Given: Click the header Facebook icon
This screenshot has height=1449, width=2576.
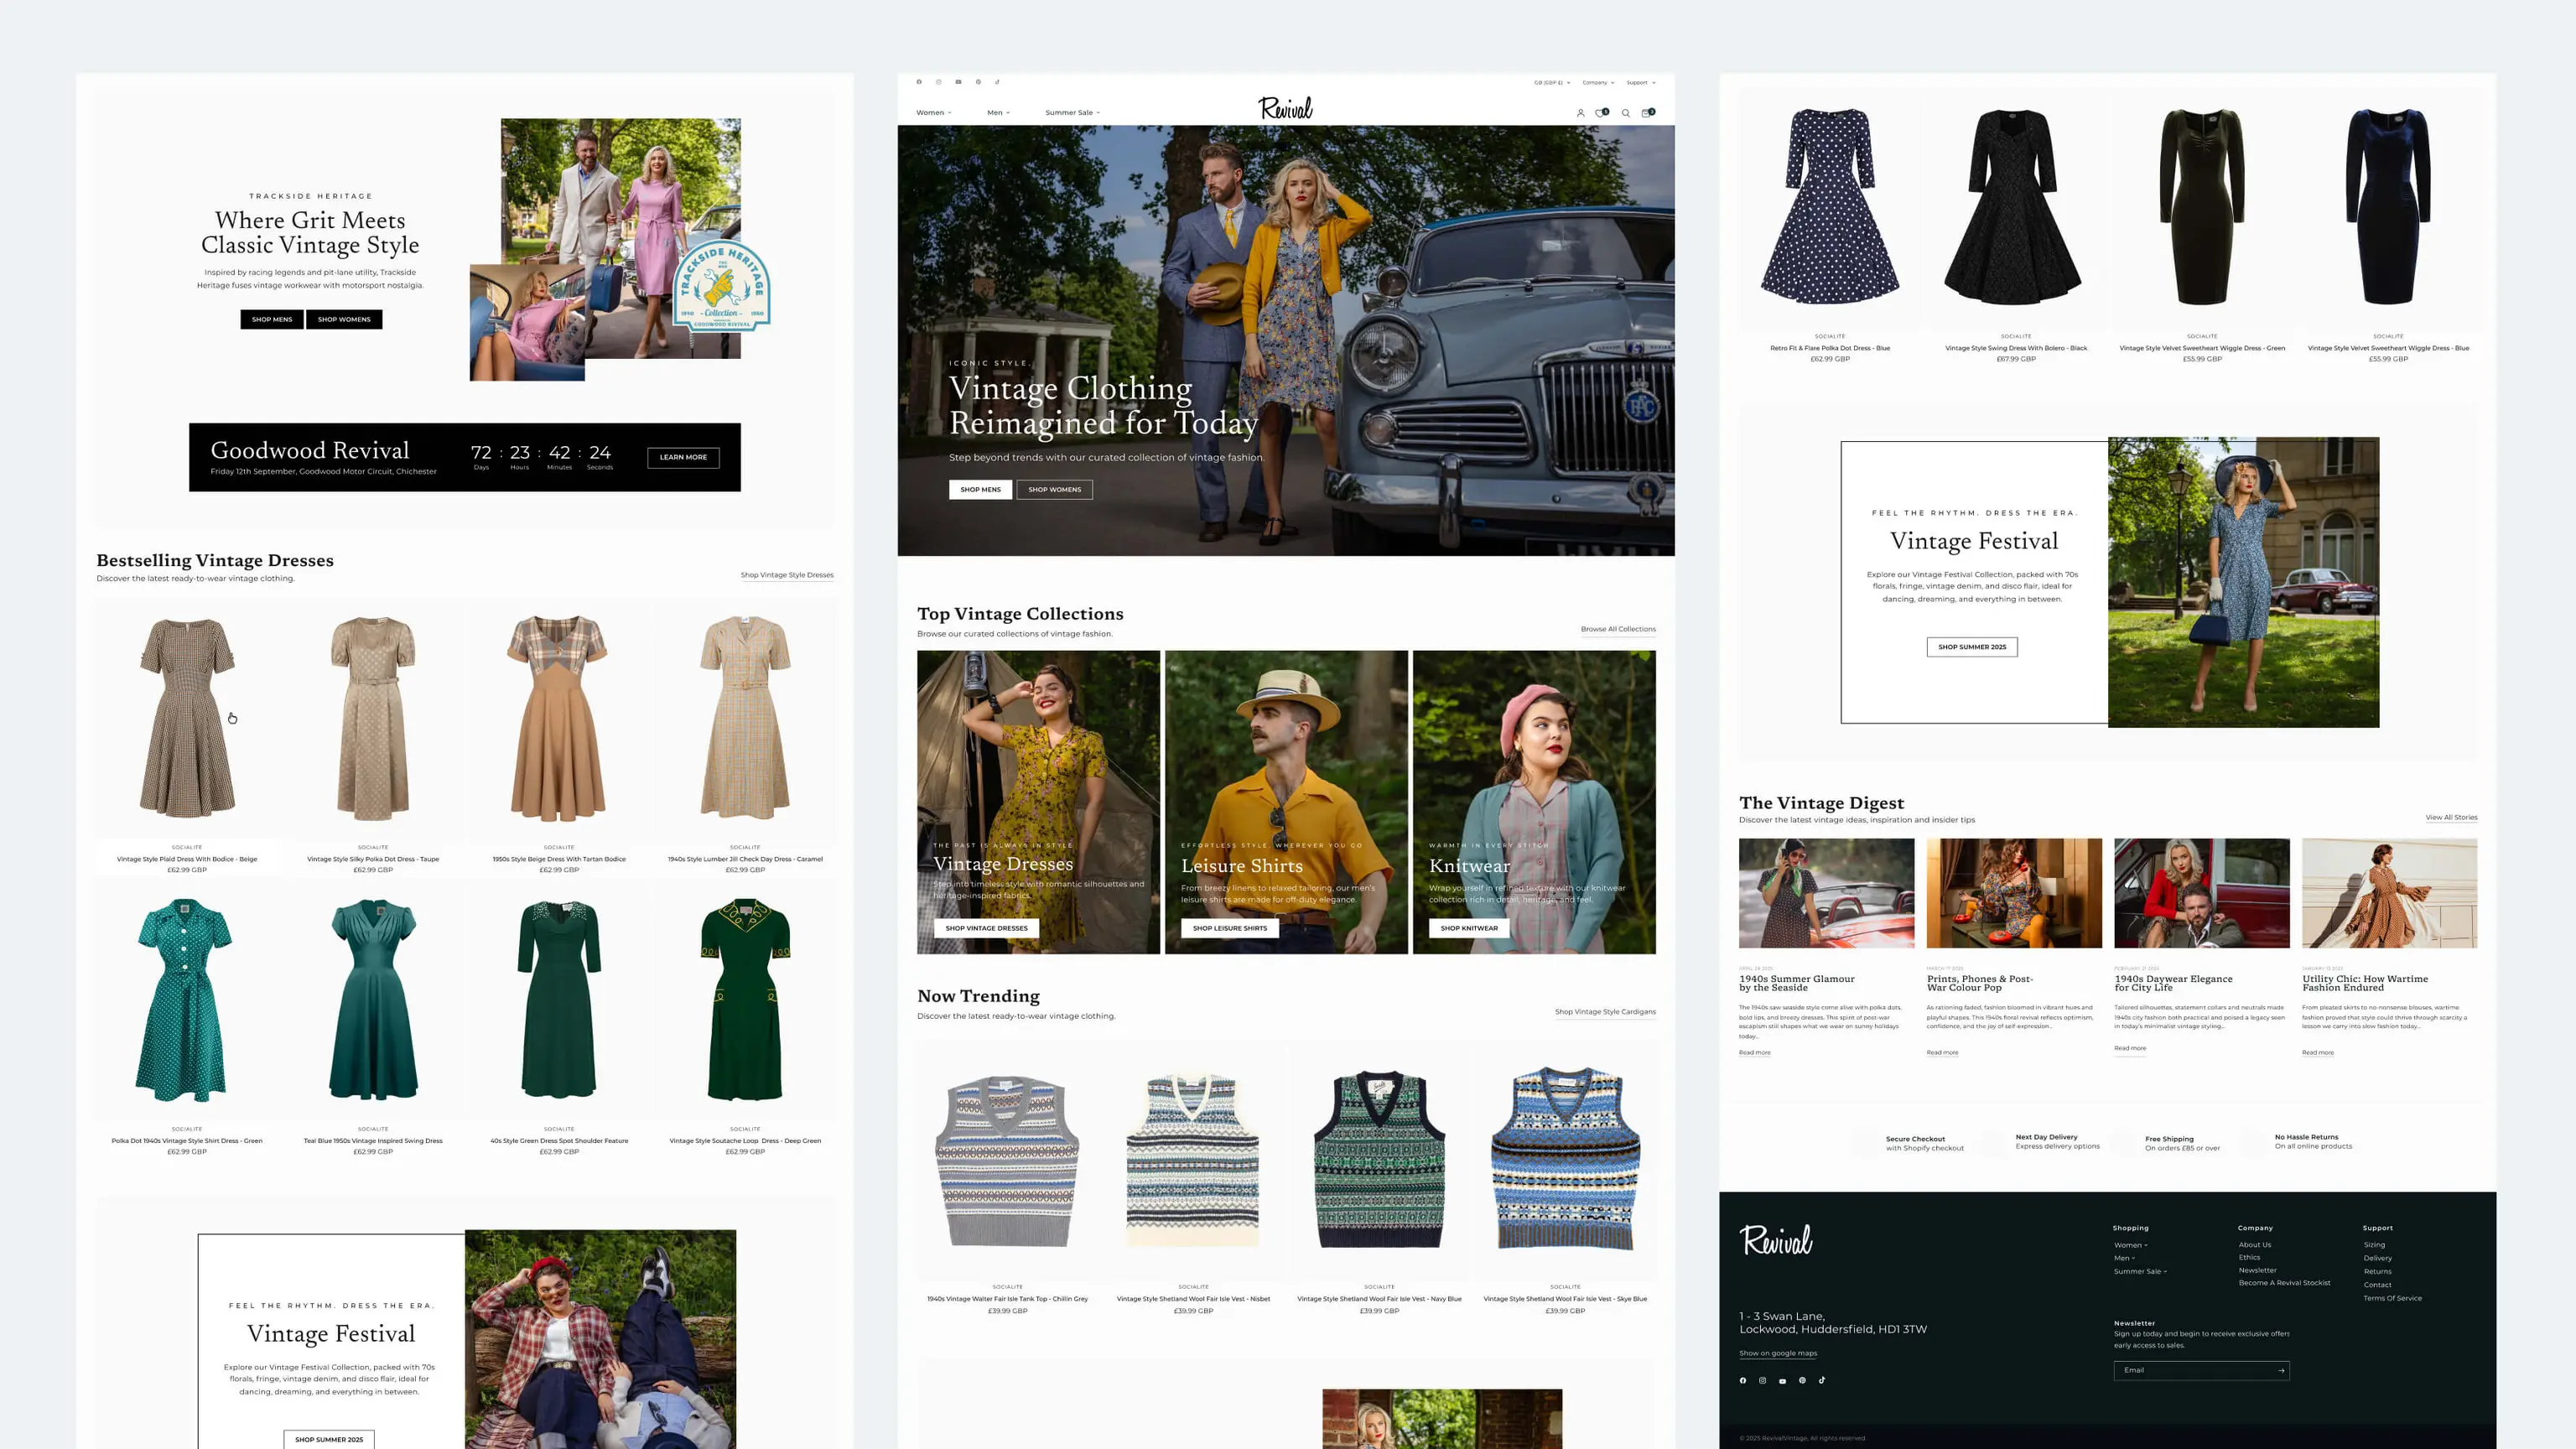Looking at the screenshot, I should coord(919,82).
